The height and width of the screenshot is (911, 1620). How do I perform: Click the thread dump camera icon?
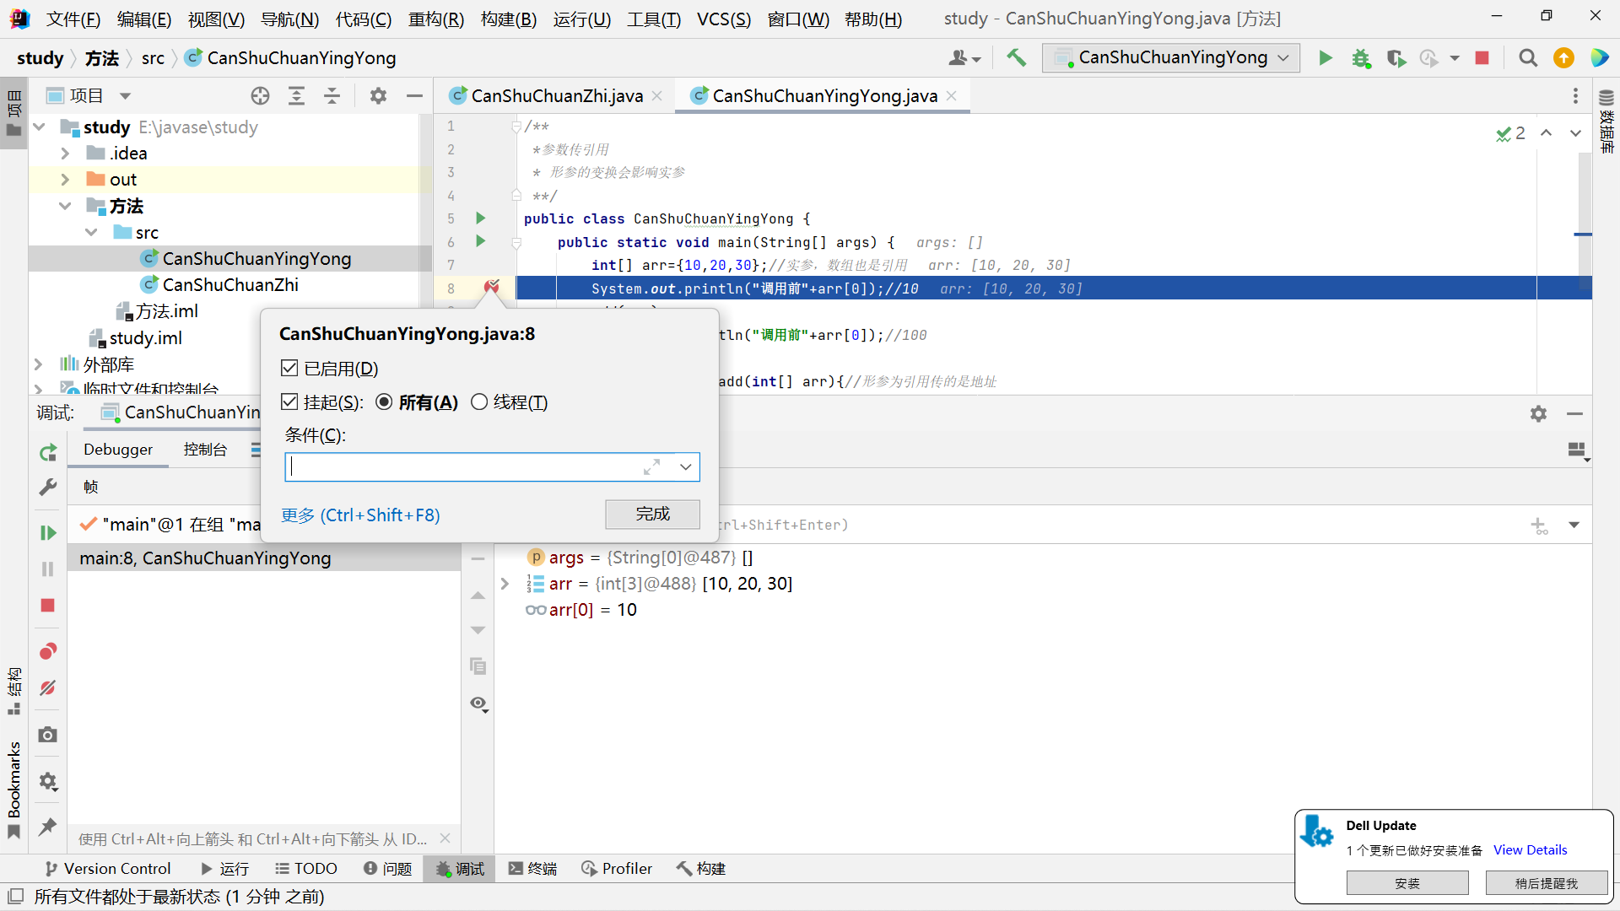[48, 735]
